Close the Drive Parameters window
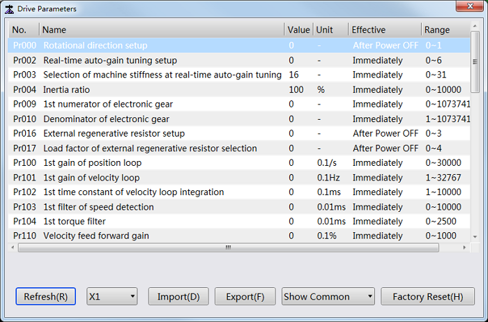The image size is (488, 322). point(470,6)
